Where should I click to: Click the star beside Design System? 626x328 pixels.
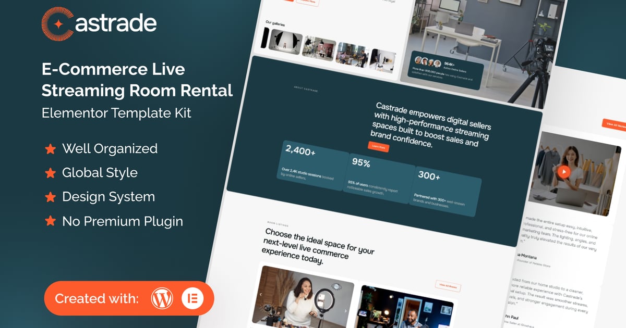coord(50,197)
